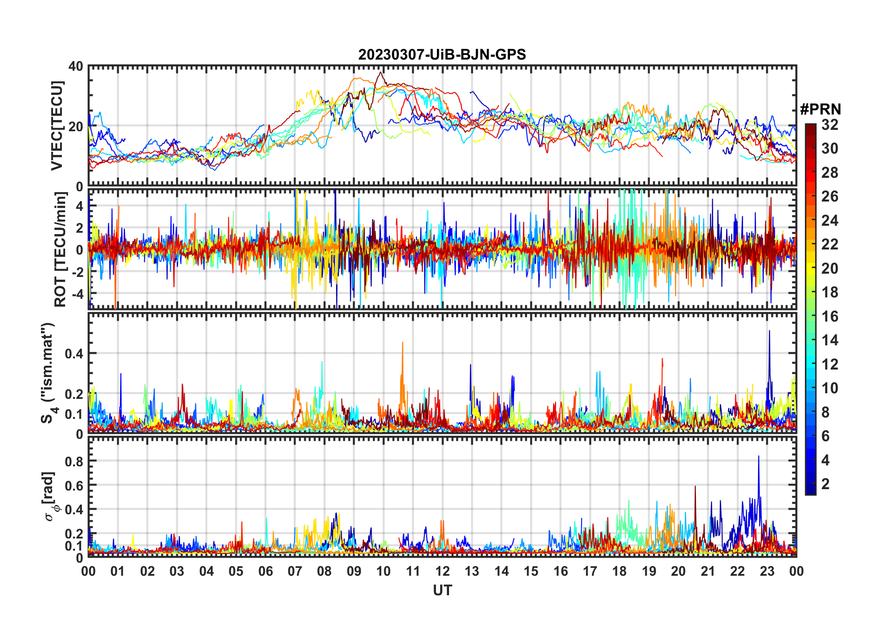Click the "-4" tick on the ROT axis
The height and width of the screenshot is (619, 885).
[77, 294]
